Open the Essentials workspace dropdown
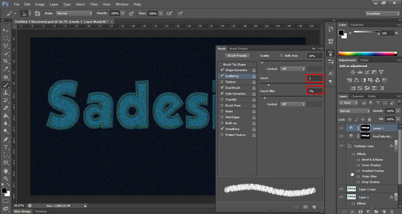 click(x=382, y=14)
